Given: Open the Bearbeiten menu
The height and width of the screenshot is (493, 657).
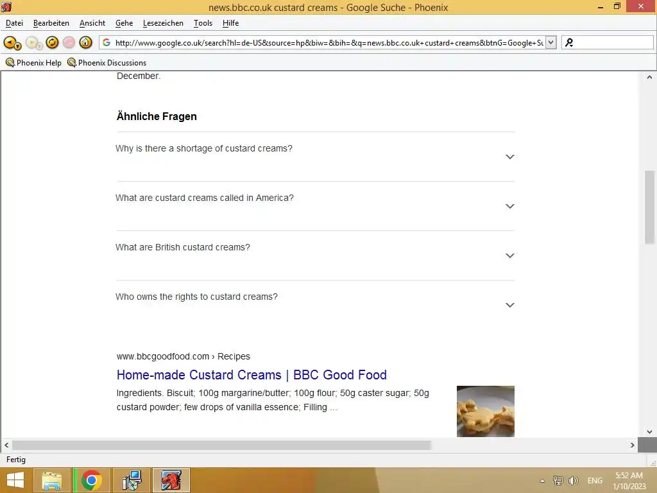Looking at the screenshot, I should [51, 23].
